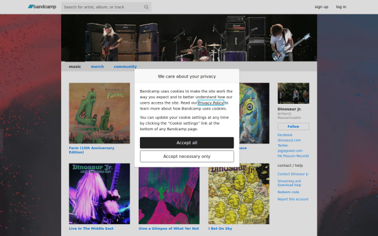Click Contact Dinosaur Jr. link
378x236 pixels.
pos(293,174)
